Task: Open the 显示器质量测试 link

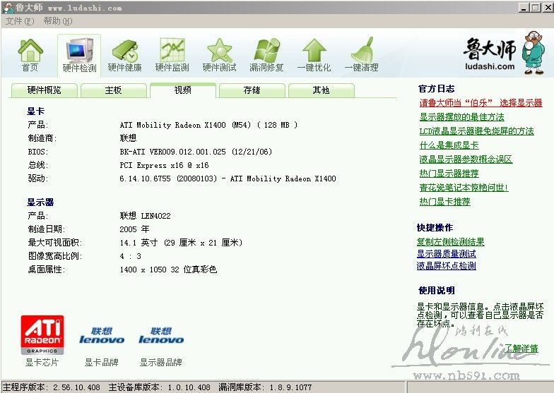Action: point(446,254)
